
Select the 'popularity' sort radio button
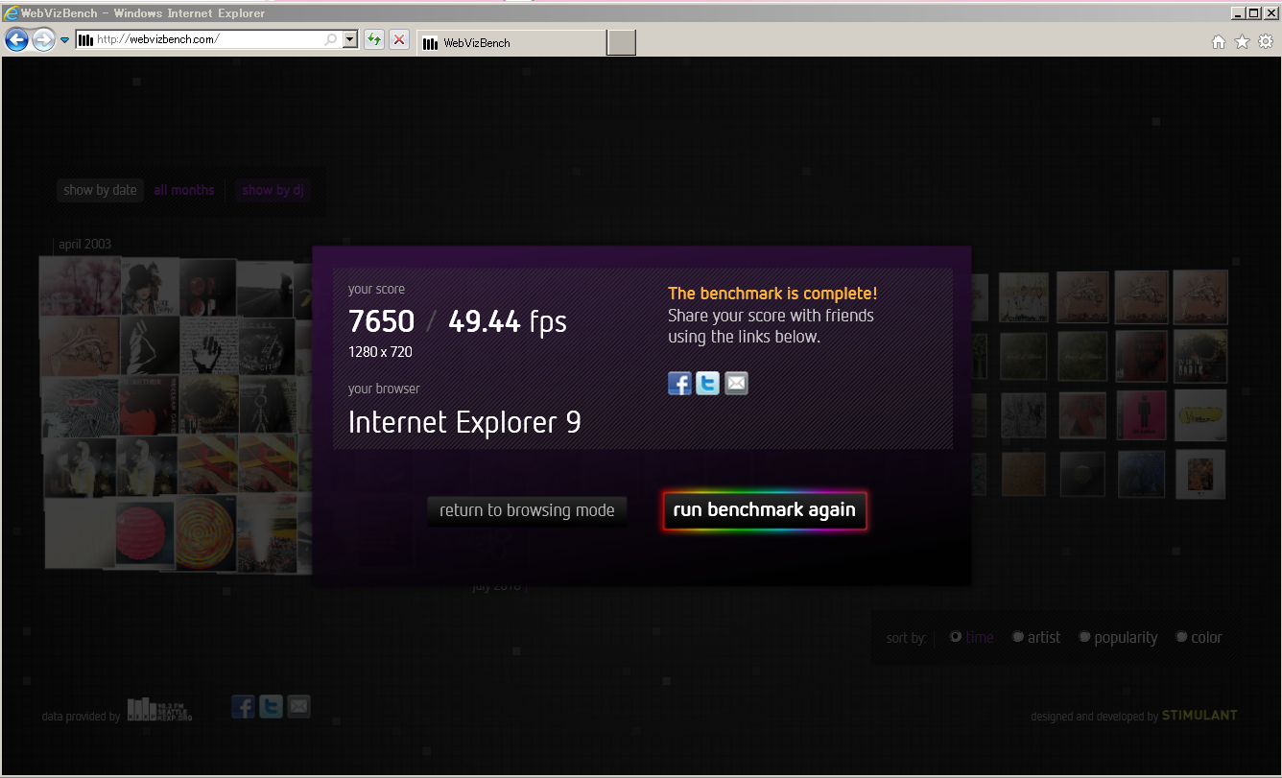(1084, 637)
